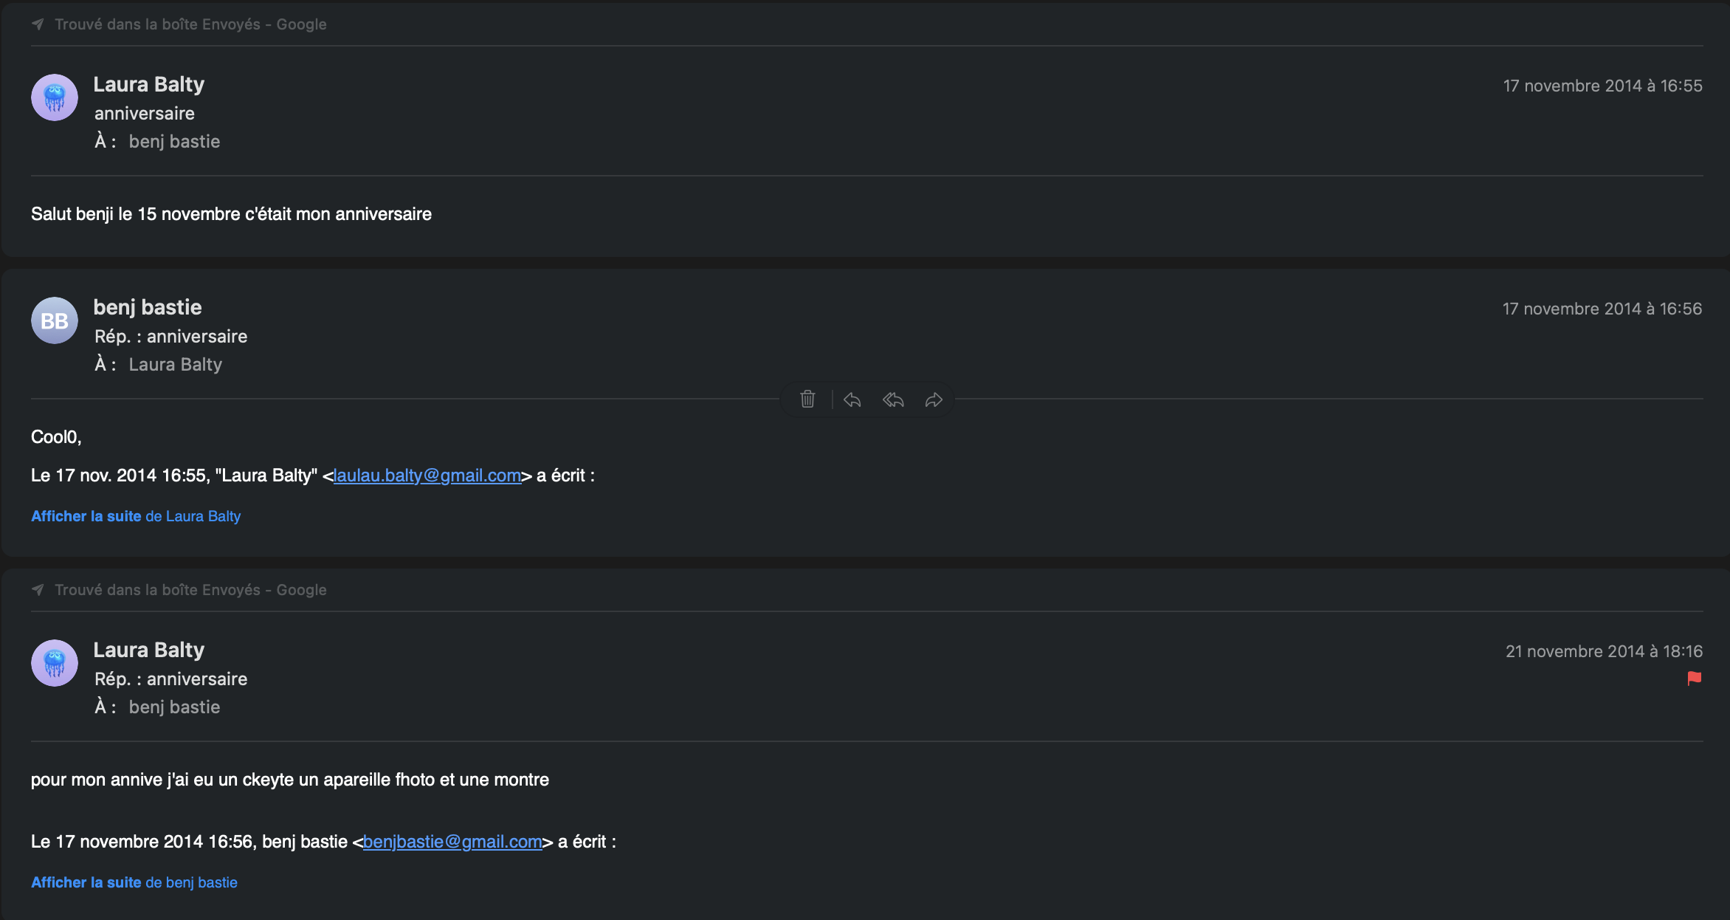Expand "Afficher la suite de benj bastie"
The image size is (1730, 920).
coord(134,882)
